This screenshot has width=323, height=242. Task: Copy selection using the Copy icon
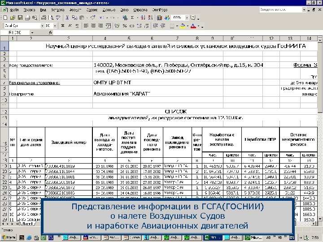pos(74,17)
